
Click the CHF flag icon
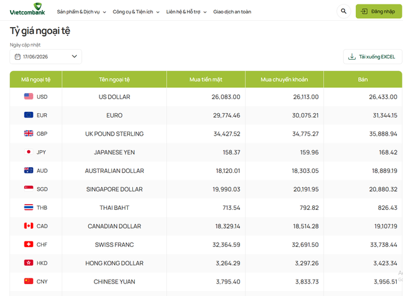[x=28, y=244]
